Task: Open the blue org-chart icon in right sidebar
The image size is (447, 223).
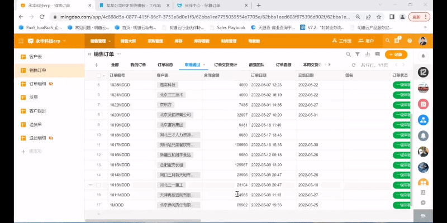Action: tap(423, 120)
